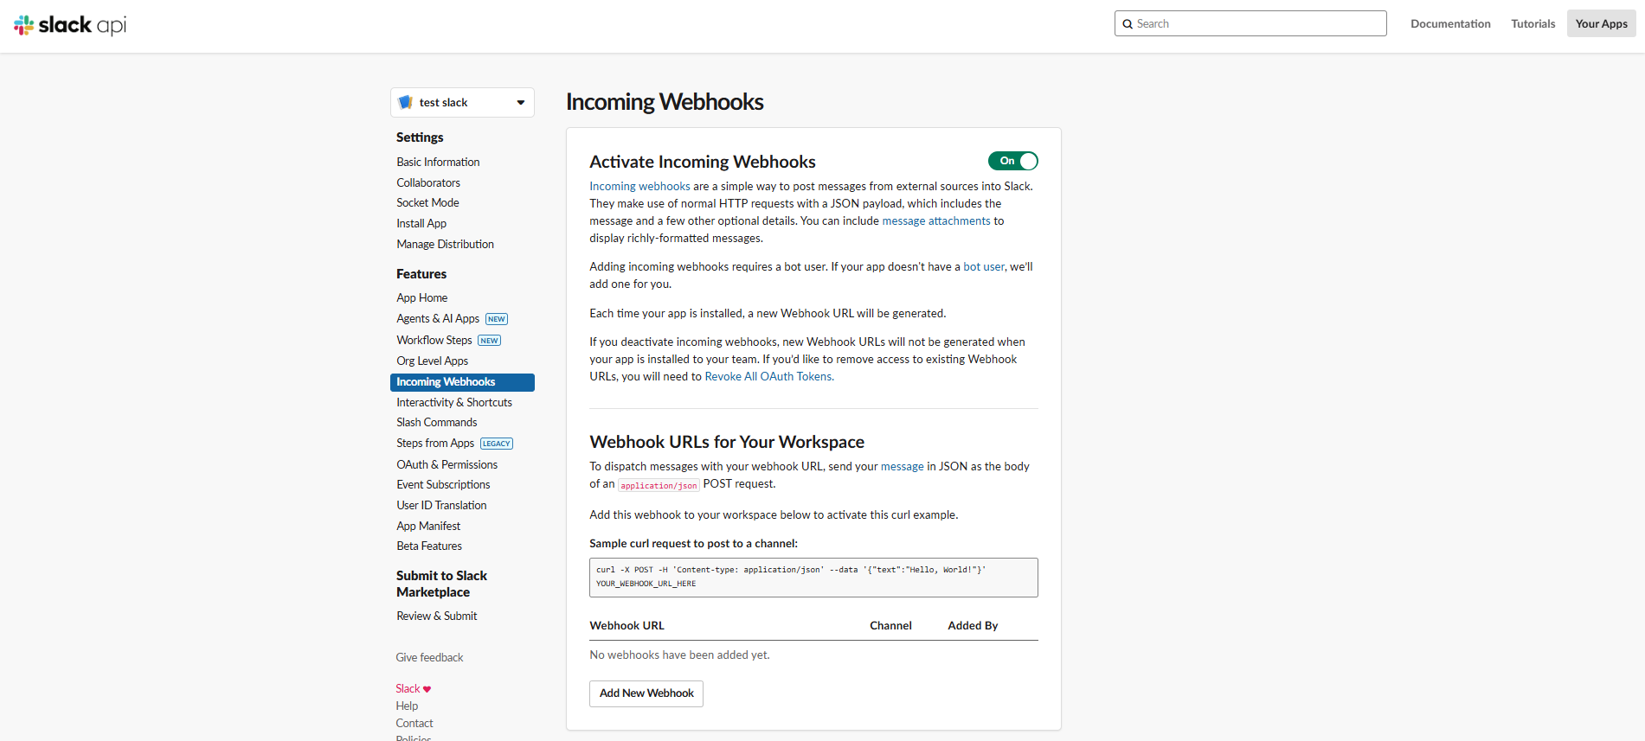This screenshot has width=1645, height=741.
Task: Click the NEW badge beside Agents & AI Apps
Action: (497, 319)
